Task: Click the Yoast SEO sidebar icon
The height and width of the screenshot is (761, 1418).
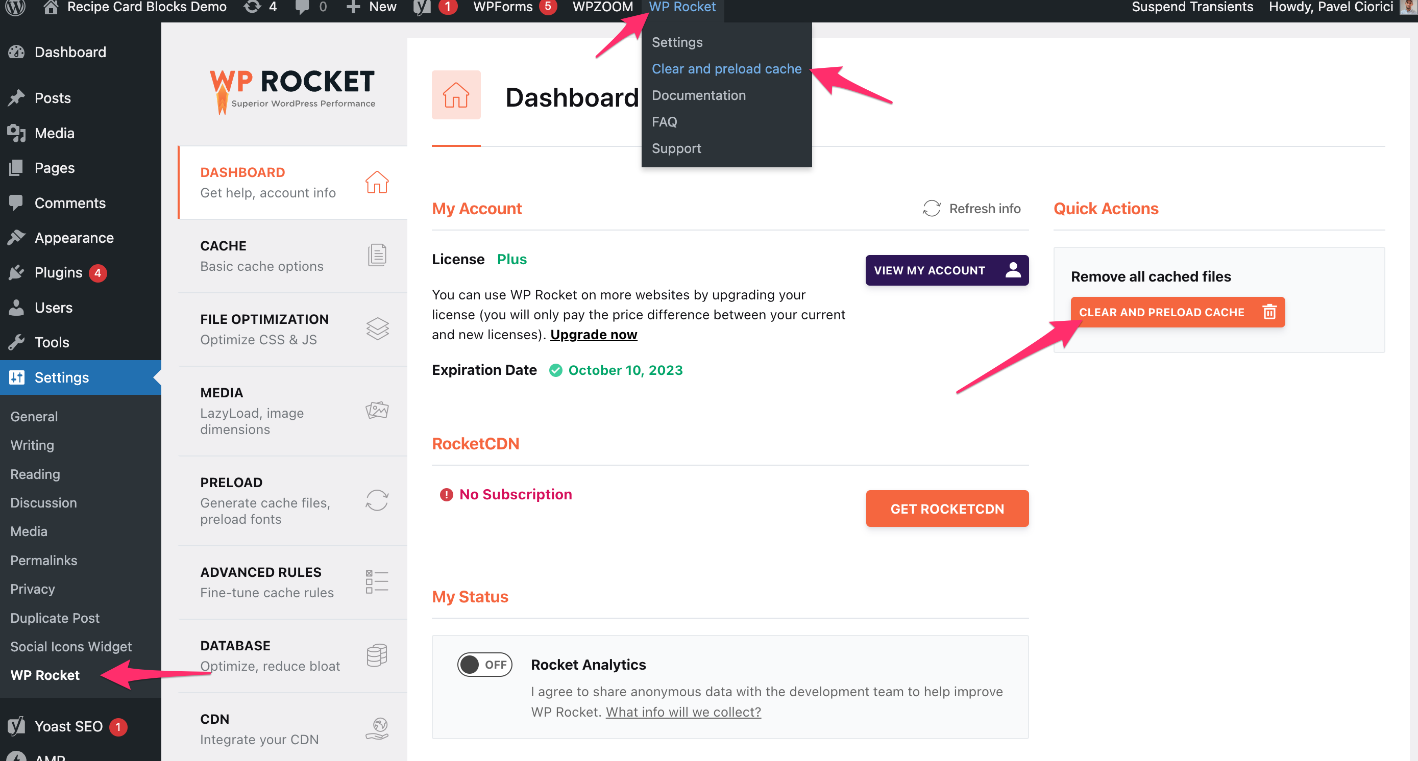Action: click(x=16, y=726)
